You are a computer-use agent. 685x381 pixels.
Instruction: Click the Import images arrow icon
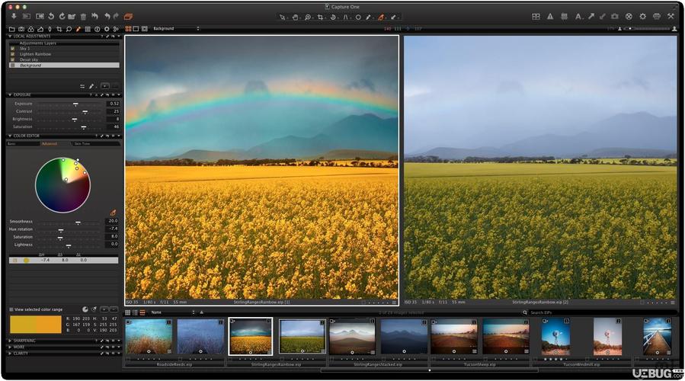coord(14,16)
